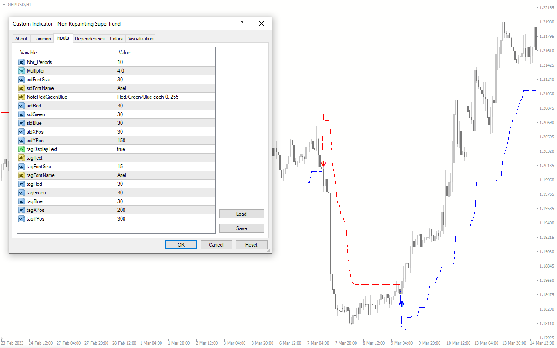Click the blue up arrow buy signal
Viewport: 557px width, 348px height.
click(x=401, y=303)
